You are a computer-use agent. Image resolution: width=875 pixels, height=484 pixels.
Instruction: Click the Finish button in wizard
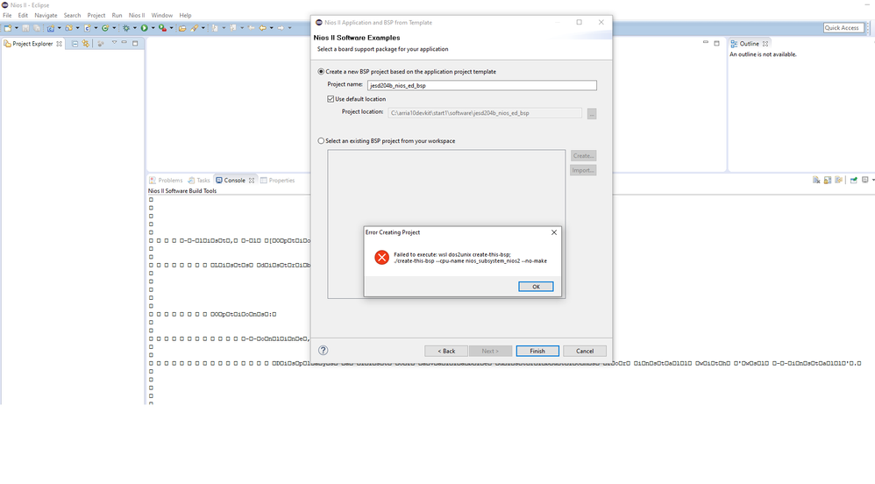tap(537, 351)
